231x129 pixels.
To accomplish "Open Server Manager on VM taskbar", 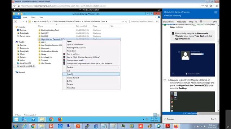I will point(25,119).
